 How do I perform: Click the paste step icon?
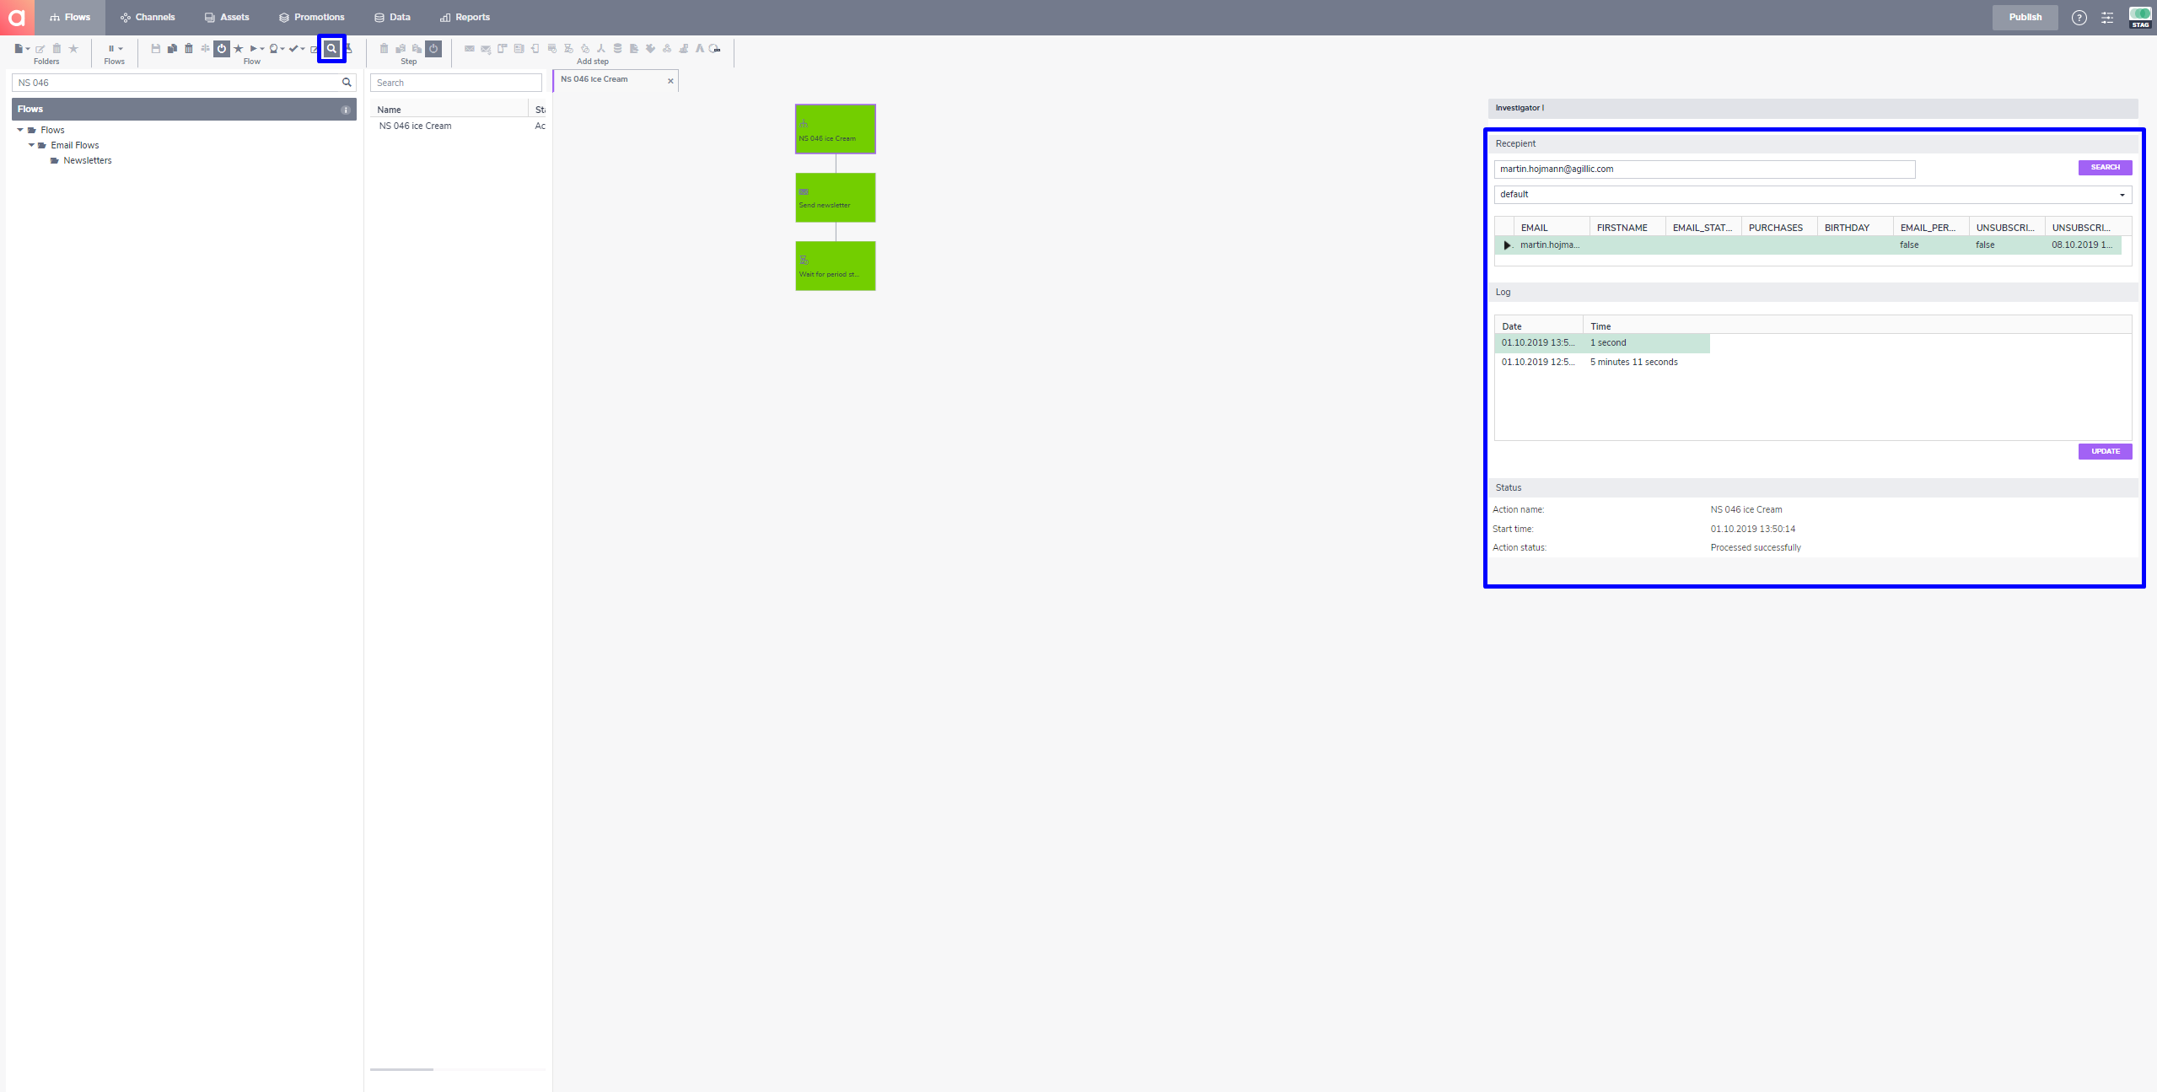click(417, 49)
